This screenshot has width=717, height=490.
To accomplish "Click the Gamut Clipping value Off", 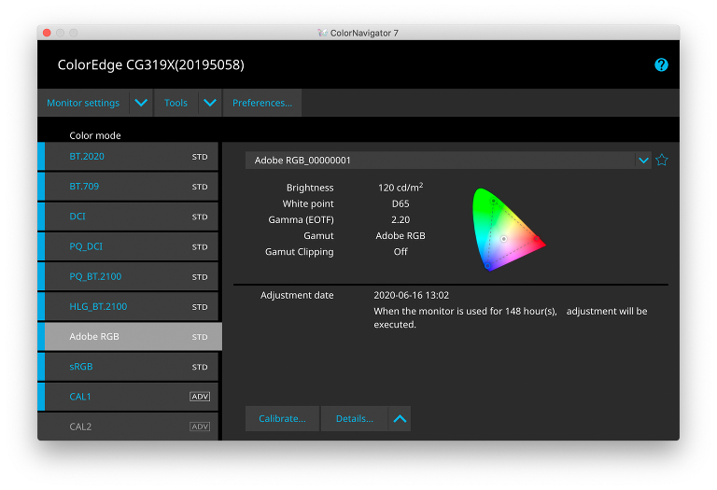I will [401, 252].
